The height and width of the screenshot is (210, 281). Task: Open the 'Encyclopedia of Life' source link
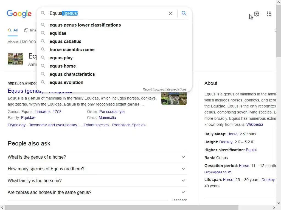218,172
